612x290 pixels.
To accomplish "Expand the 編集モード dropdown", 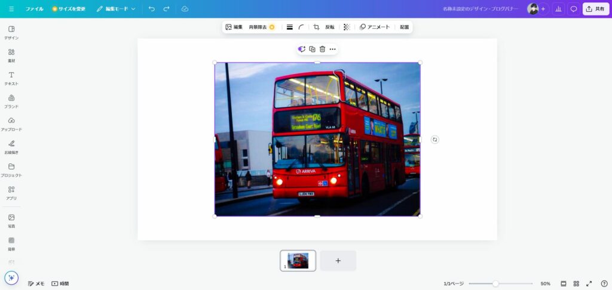I will pyautogui.click(x=116, y=9).
